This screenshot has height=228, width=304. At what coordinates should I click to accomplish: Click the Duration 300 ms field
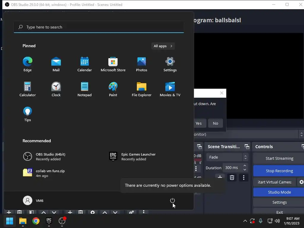pos(232,167)
